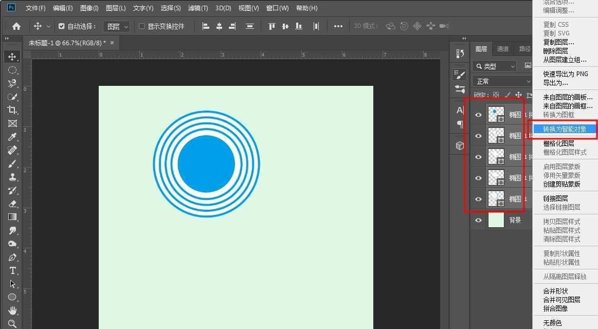Viewport: 598px width, 329px height.
Task: Select the Lasso tool
Action: (x=12, y=83)
